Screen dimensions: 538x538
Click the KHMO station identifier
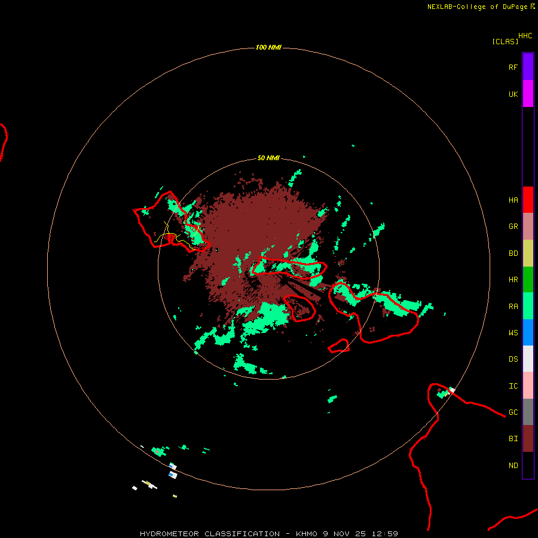[x=307, y=534]
